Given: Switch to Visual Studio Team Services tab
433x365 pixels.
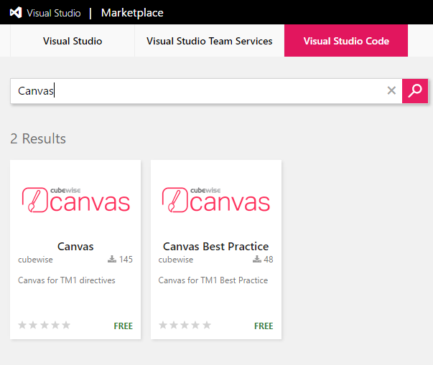Looking at the screenshot, I should pos(210,41).
